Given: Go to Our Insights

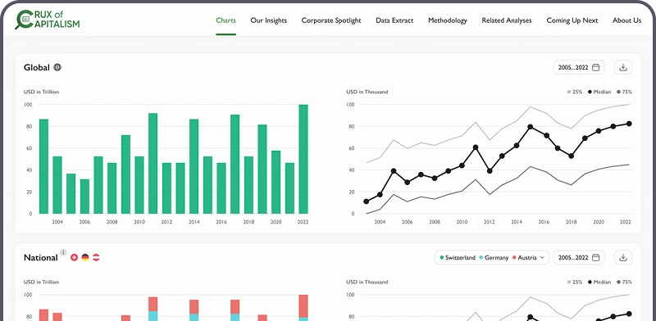Looking at the screenshot, I should 269,20.
